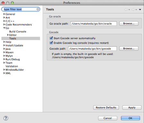Select the XML category label
The image size is (144, 123).
click(8, 73)
